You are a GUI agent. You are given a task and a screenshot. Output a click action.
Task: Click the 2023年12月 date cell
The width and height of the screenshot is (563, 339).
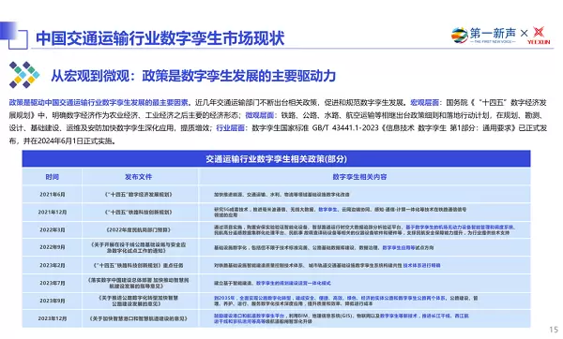click(52, 318)
